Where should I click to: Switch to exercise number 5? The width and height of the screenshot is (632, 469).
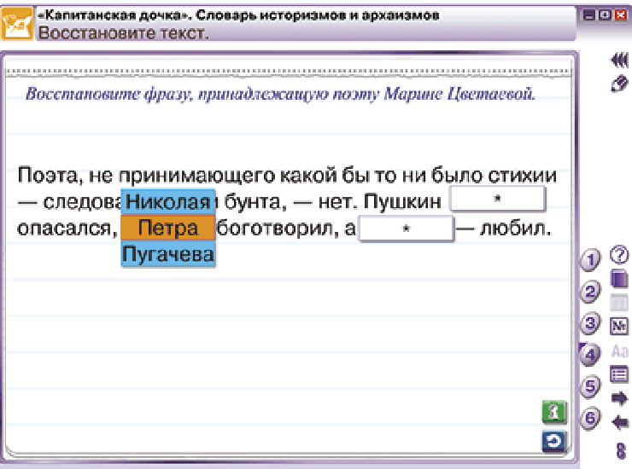click(x=590, y=386)
